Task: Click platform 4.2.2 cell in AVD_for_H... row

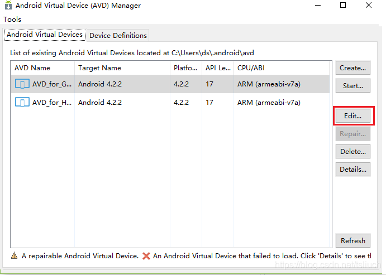Action: click(181, 103)
